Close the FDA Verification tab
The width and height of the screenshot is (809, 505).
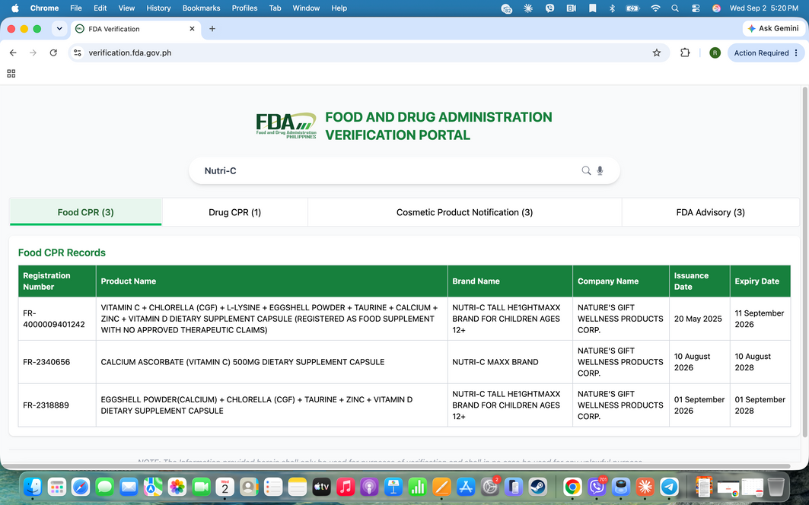[192, 29]
